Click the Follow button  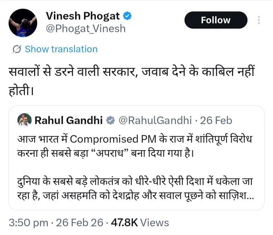(x=216, y=20)
